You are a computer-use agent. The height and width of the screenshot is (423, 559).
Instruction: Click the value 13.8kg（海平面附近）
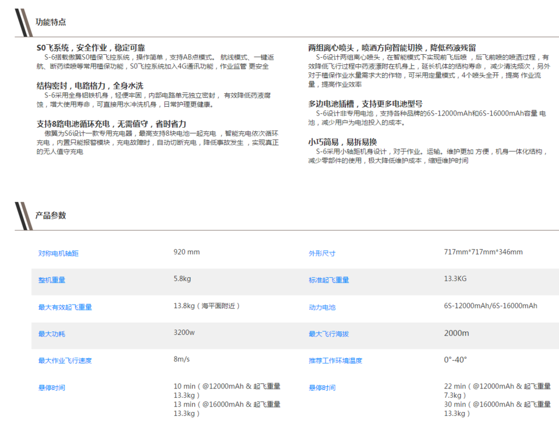[x=207, y=306]
